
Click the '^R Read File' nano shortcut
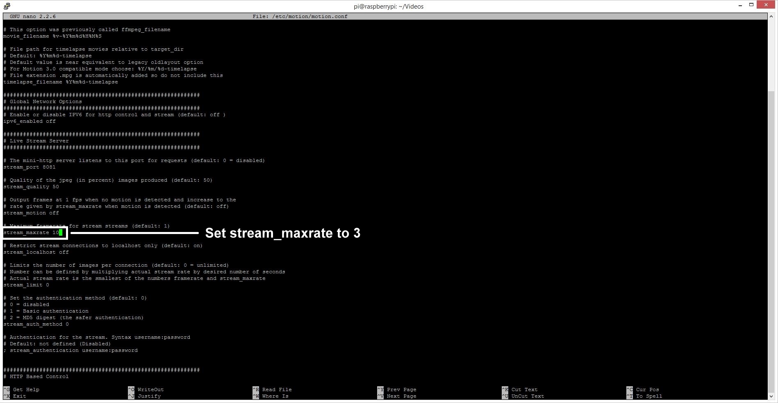tap(272, 389)
